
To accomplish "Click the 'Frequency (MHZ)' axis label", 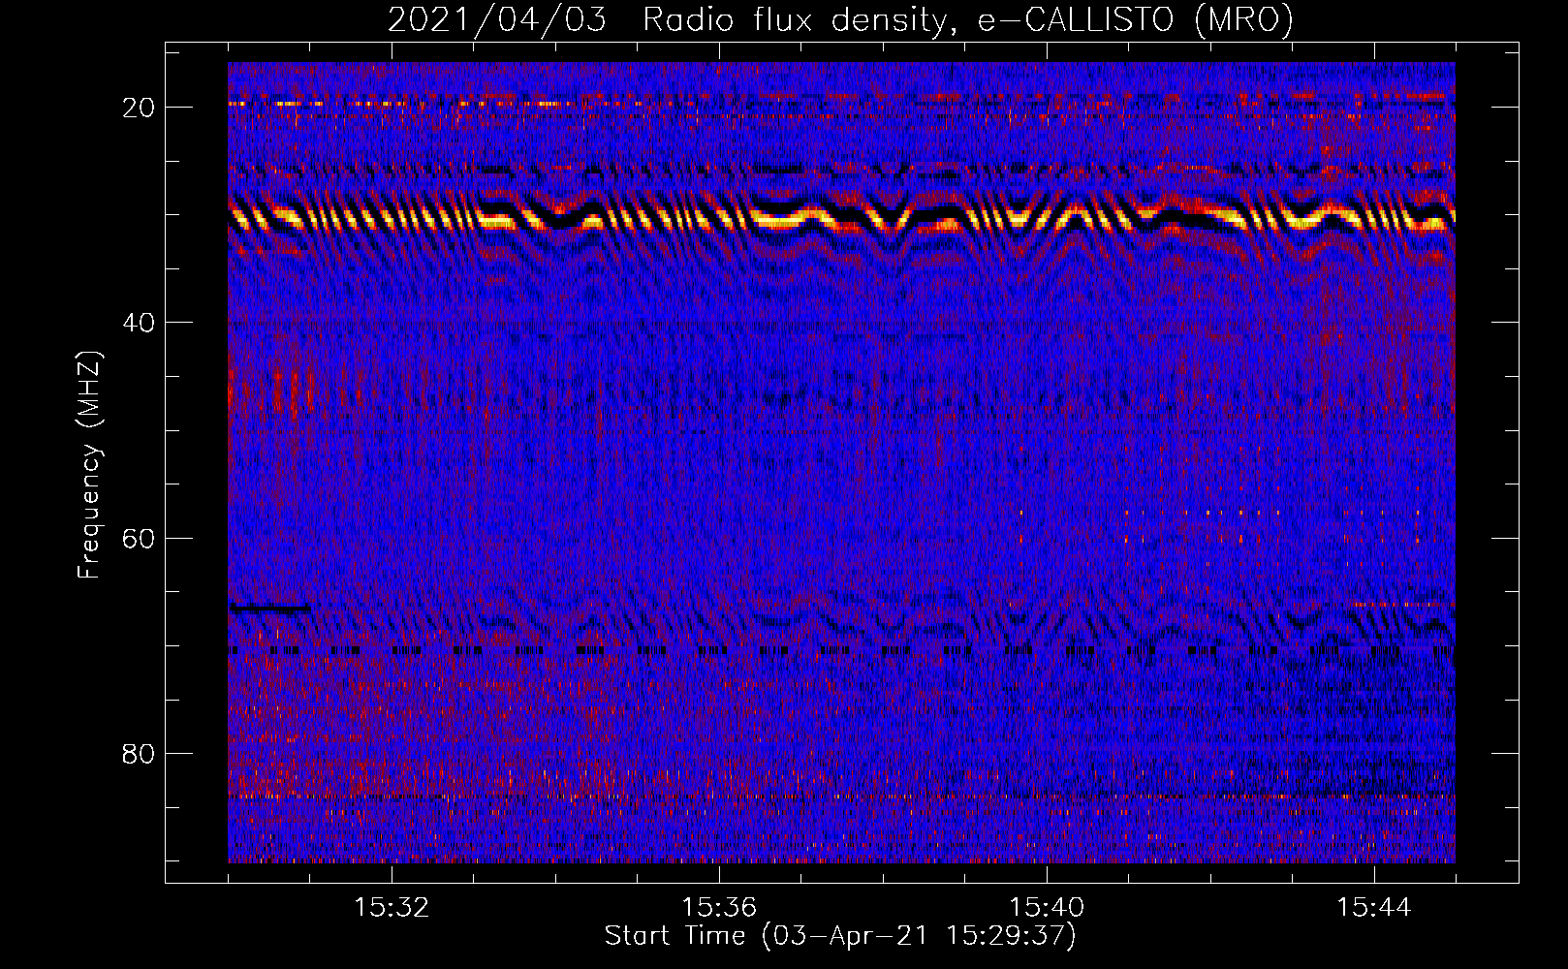I will point(89,465).
